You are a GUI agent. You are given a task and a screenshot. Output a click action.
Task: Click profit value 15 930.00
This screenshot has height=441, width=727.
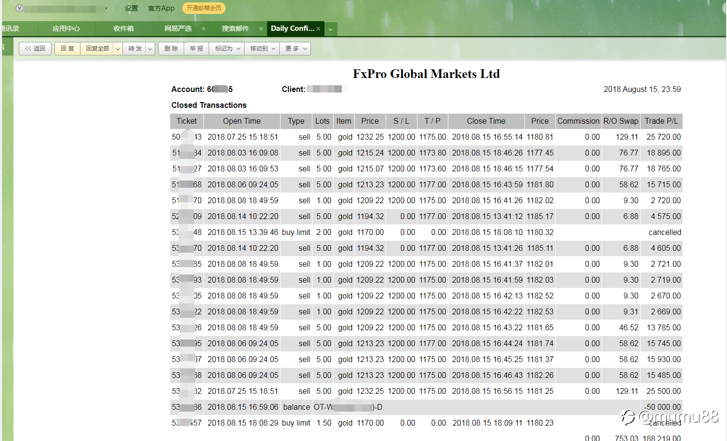click(663, 360)
